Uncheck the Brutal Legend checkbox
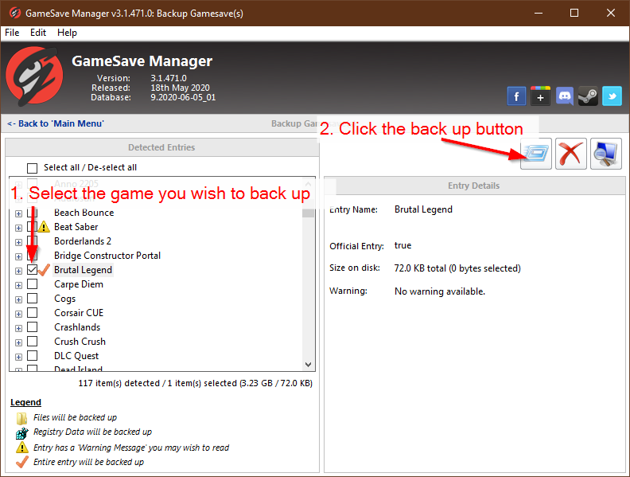The image size is (630, 477). click(32, 270)
